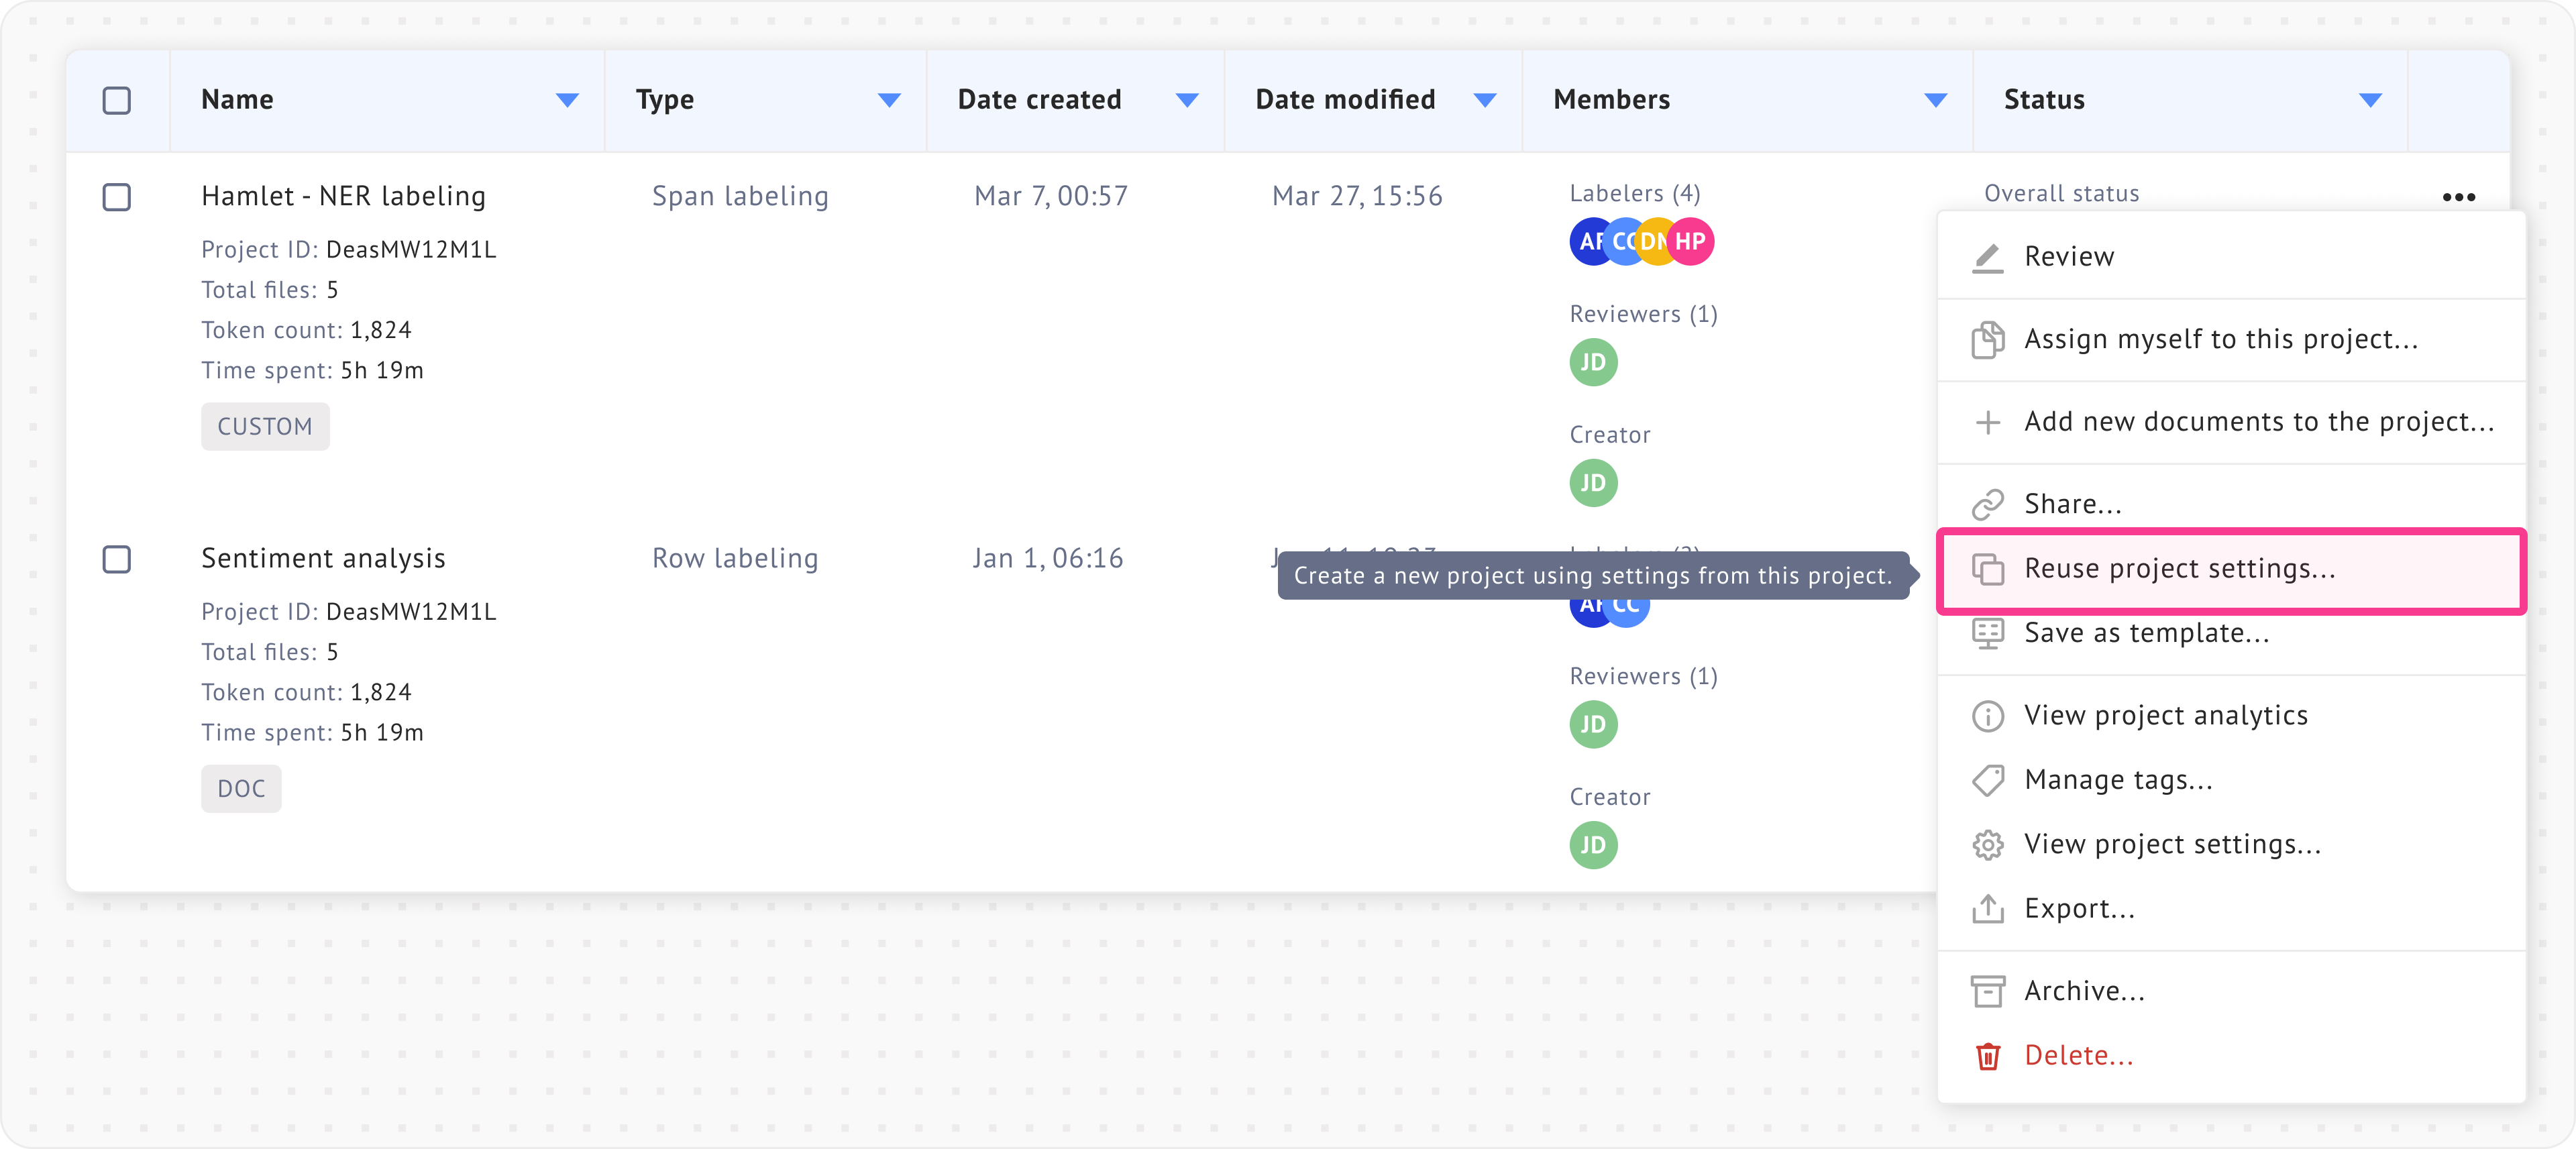The height and width of the screenshot is (1149, 2576).
Task: Toggle the select-all checkbox in header
Action: tap(117, 100)
